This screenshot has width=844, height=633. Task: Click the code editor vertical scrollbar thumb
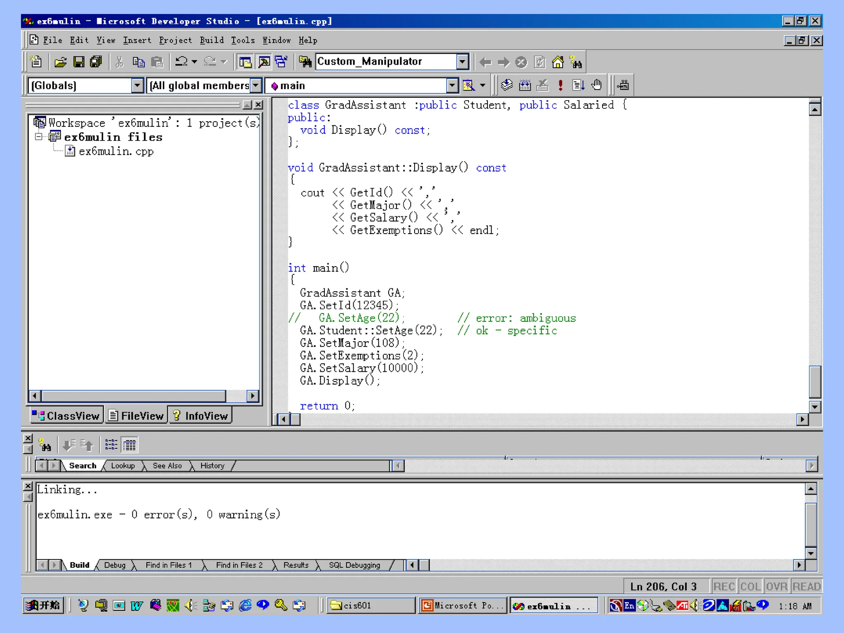[x=815, y=382]
